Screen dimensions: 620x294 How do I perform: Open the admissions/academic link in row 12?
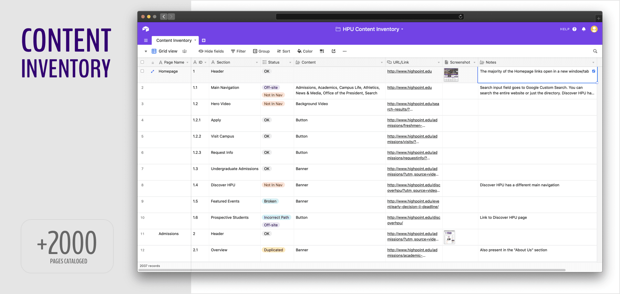point(412,253)
